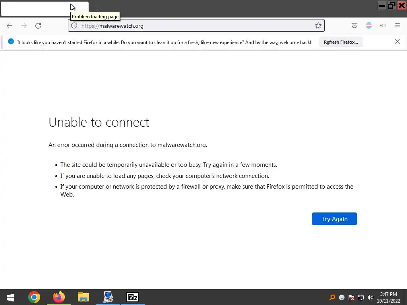
Task: Open the network status tray icon
Action: [x=361, y=297]
